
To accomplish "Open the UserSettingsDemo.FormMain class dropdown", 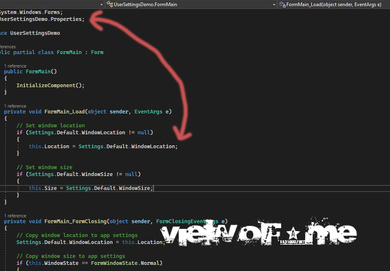I will [190, 5].
